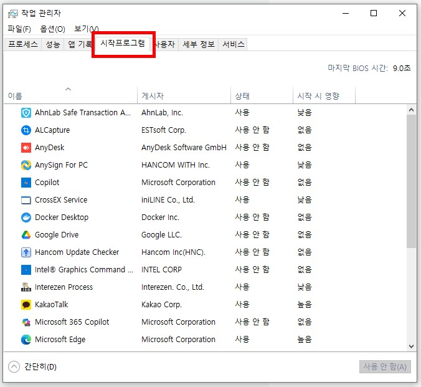Click the ALCapture app icon
The image size is (421, 387).
(x=26, y=130)
